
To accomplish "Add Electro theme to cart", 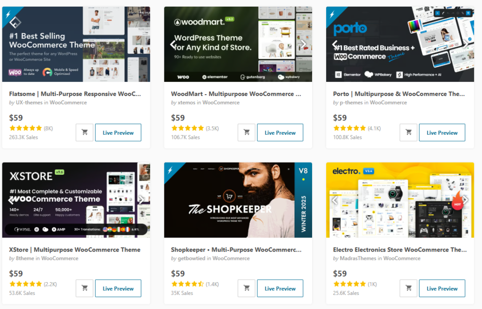I will coord(409,288).
